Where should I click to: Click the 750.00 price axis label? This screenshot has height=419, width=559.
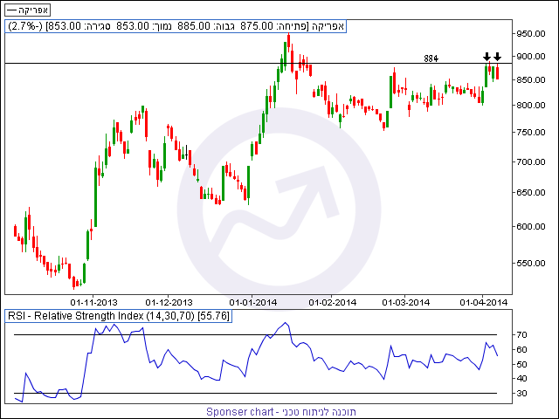coord(531,133)
